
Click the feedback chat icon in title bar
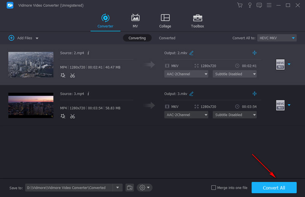click(259, 5)
